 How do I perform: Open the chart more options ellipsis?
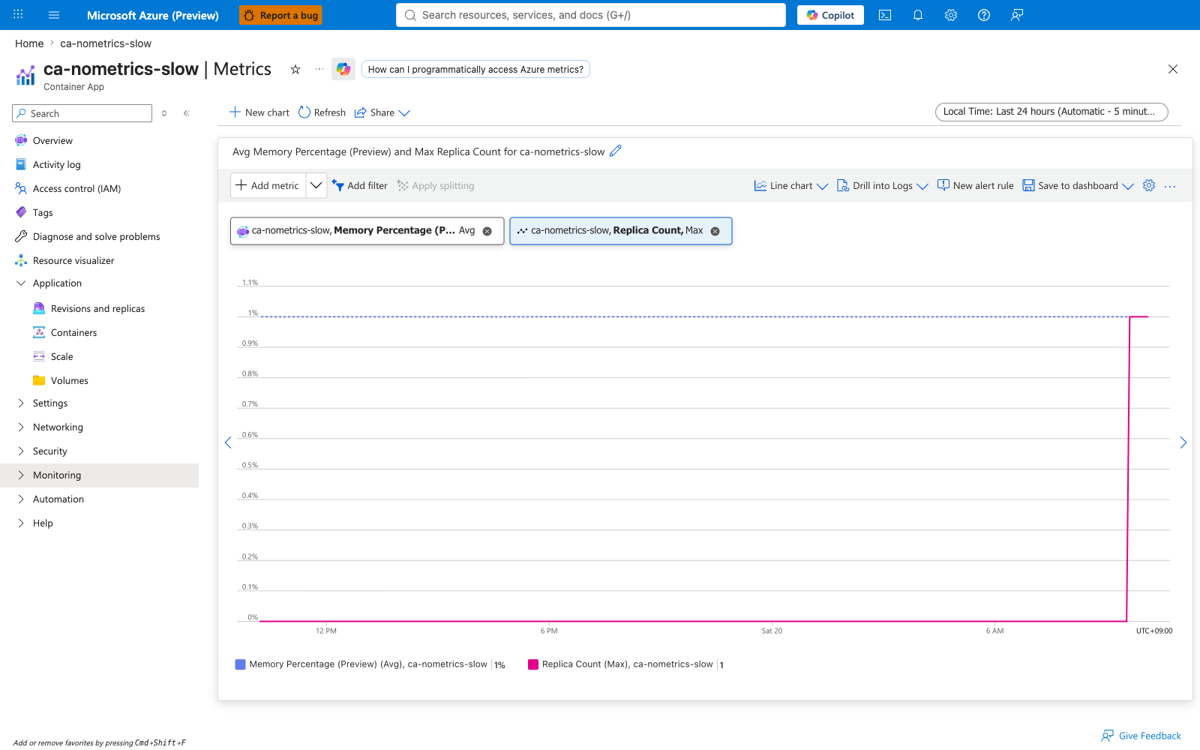click(1170, 186)
